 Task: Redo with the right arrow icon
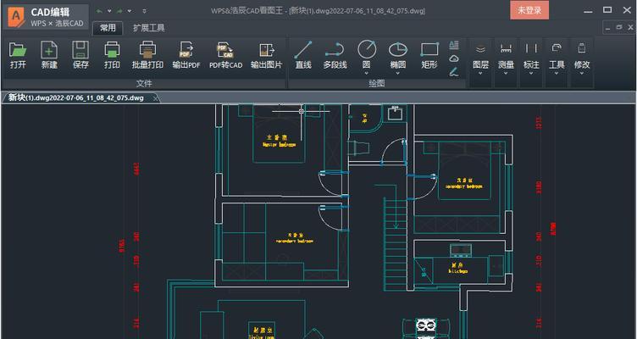[119, 11]
